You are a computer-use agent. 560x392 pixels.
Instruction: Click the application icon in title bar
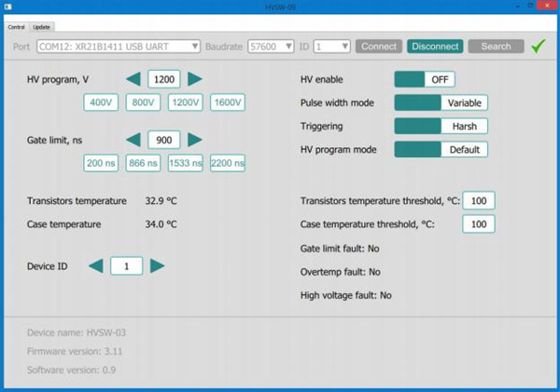coord(7,8)
